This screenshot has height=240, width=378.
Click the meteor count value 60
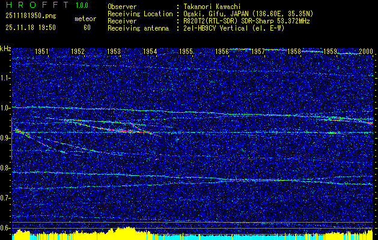pos(87,28)
